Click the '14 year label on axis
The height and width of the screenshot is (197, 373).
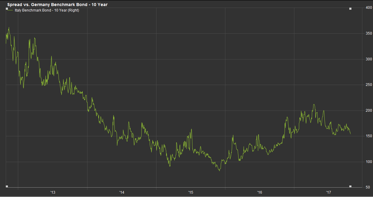click(x=121, y=192)
